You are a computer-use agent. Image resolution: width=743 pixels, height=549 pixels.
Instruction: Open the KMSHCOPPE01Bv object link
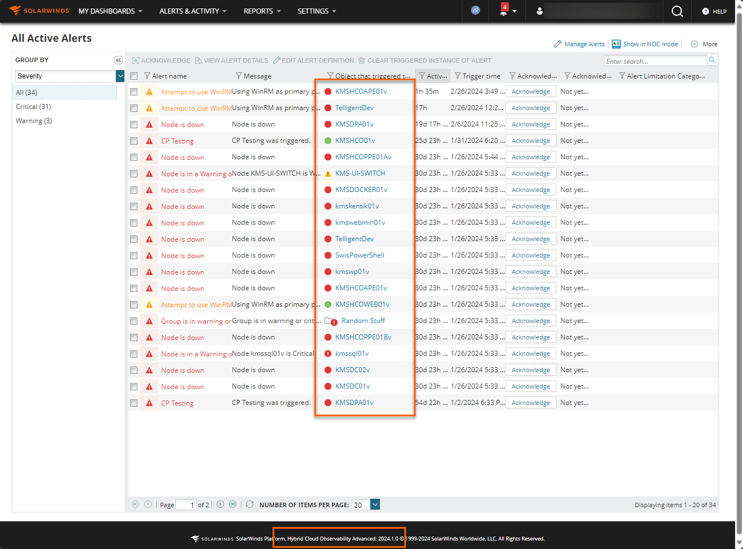point(363,337)
